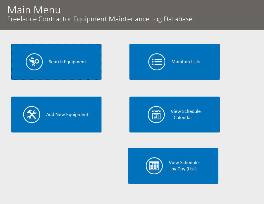Click the date-31 calendar icon in the middle-right tile

(x=156, y=114)
